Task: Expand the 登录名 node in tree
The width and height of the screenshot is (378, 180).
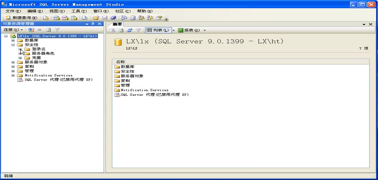Action: (x=20, y=49)
